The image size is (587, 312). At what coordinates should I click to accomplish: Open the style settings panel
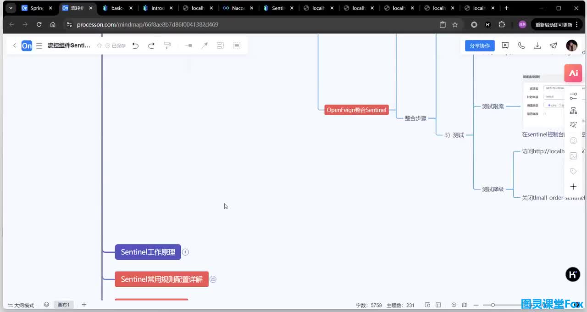point(573,96)
